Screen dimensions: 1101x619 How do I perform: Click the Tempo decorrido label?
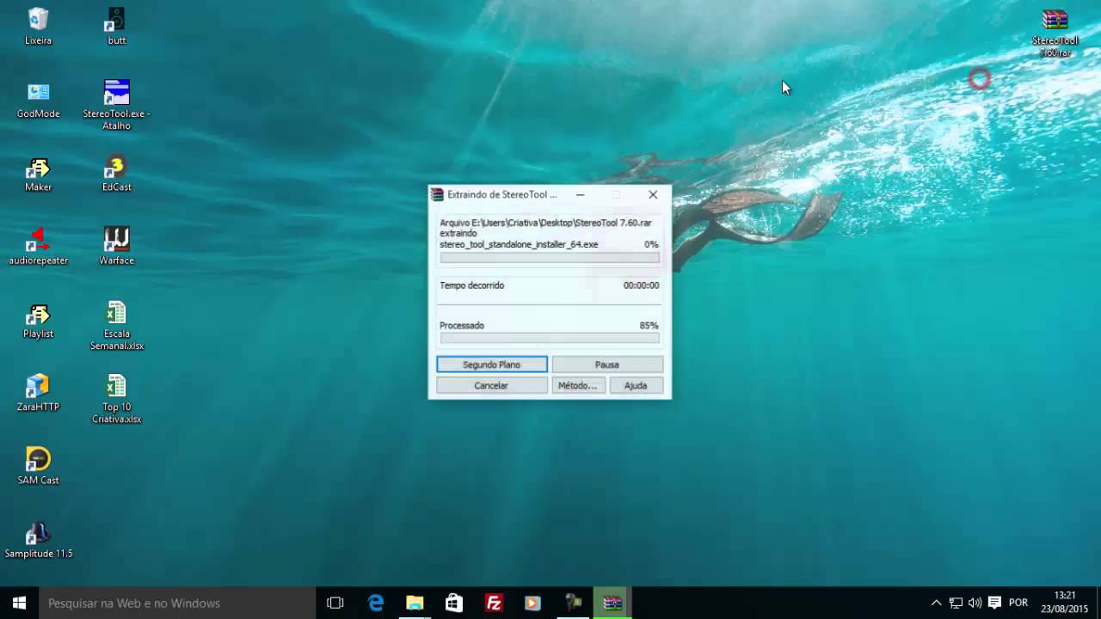coord(472,285)
